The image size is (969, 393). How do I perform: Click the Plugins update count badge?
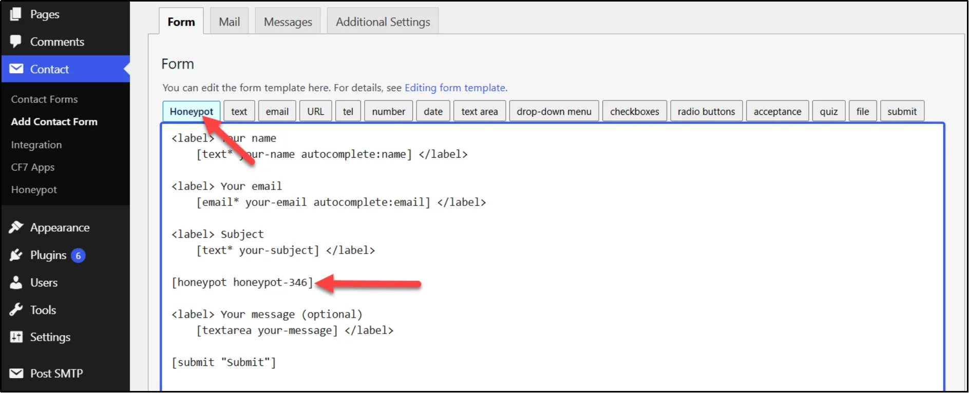coord(78,255)
